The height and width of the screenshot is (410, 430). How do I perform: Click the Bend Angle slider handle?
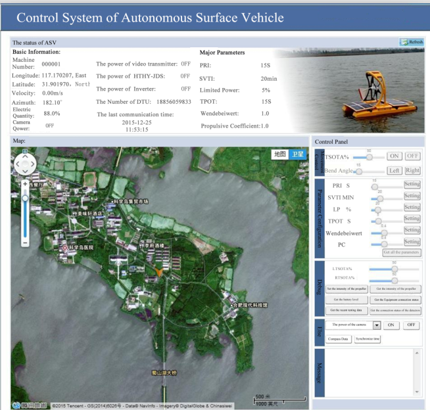[x=359, y=171]
